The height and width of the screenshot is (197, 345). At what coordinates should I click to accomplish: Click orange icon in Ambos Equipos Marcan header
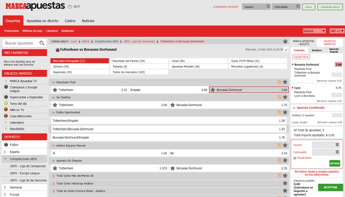279,145
